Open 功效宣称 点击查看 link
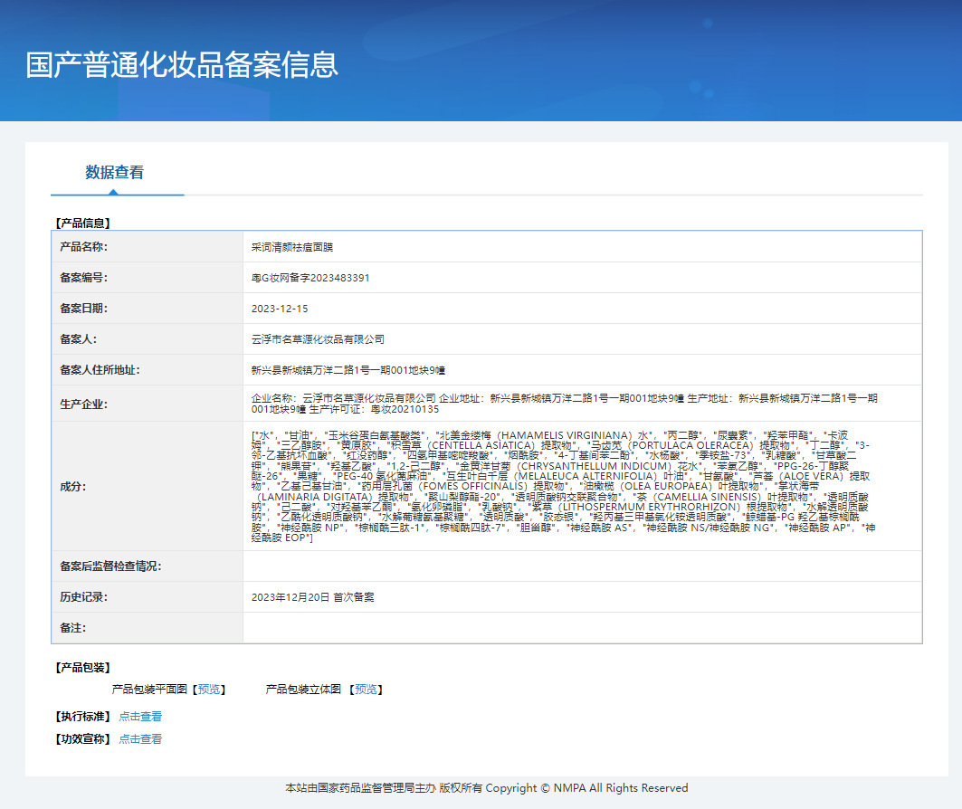This screenshot has height=809, width=962. pyautogui.click(x=140, y=739)
